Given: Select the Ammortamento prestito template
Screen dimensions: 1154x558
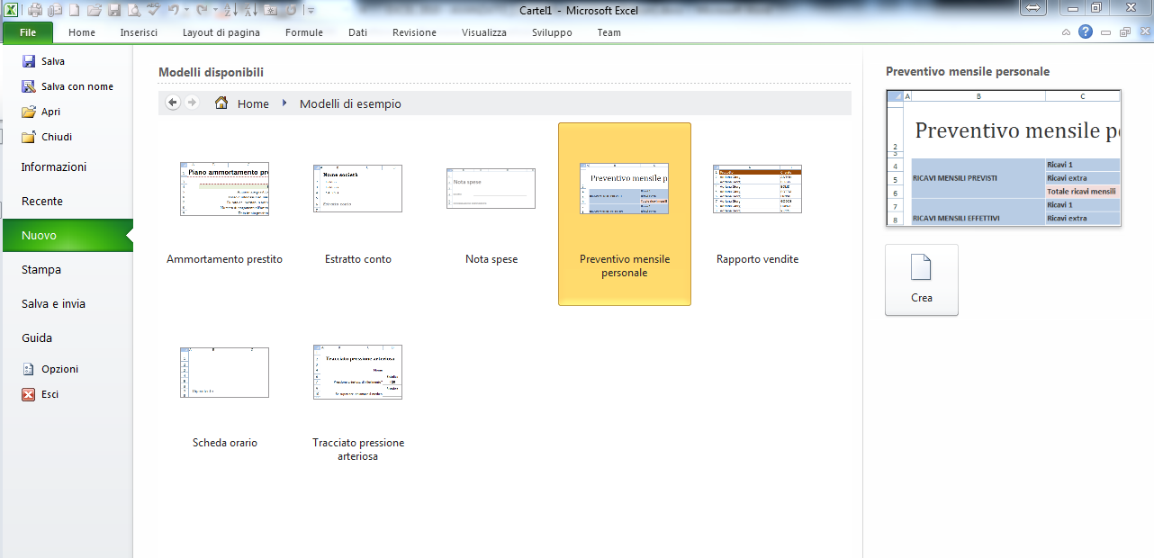Looking at the screenshot, I should click(x=224, y=214).
